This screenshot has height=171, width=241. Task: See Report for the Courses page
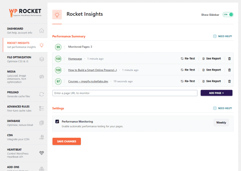(x=211, y=81)
